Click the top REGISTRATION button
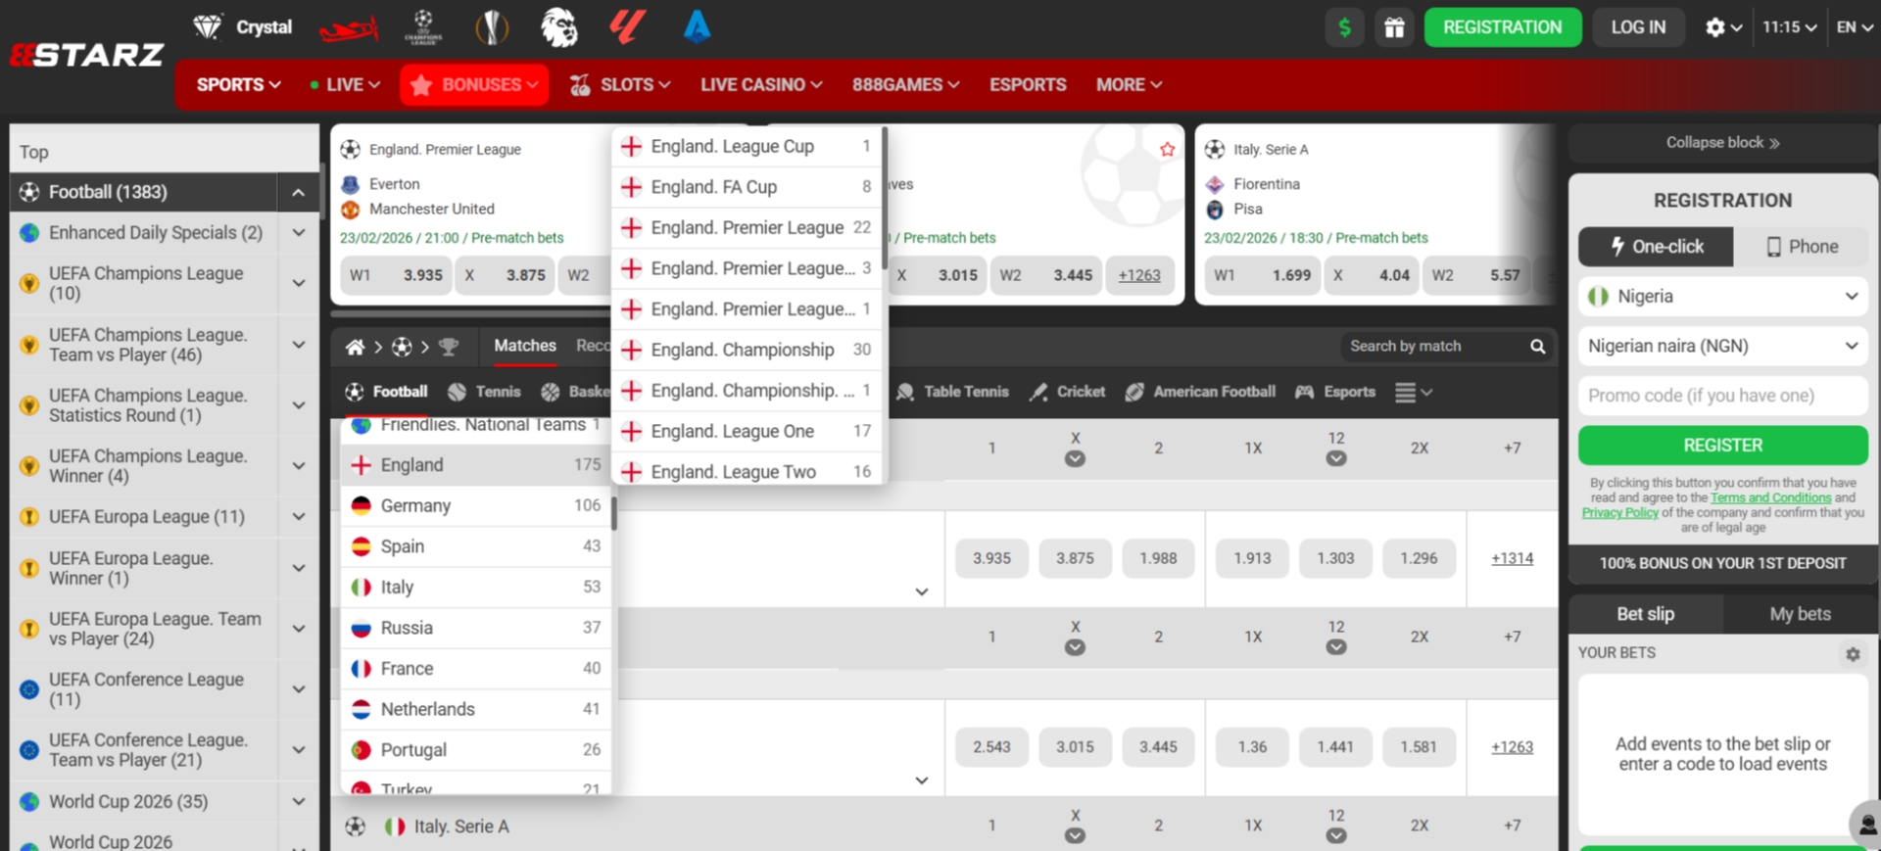This screenshot has width=1881, height=851. click(x=1502, y=27)
